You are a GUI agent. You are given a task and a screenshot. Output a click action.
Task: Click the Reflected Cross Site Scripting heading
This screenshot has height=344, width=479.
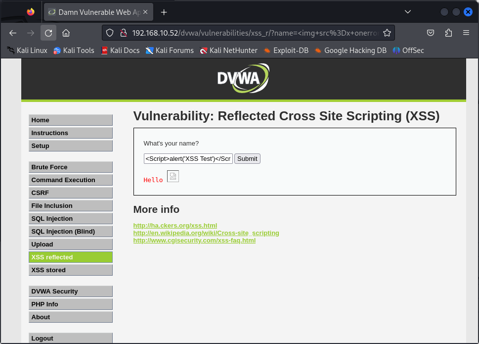(x=287, y=116)
